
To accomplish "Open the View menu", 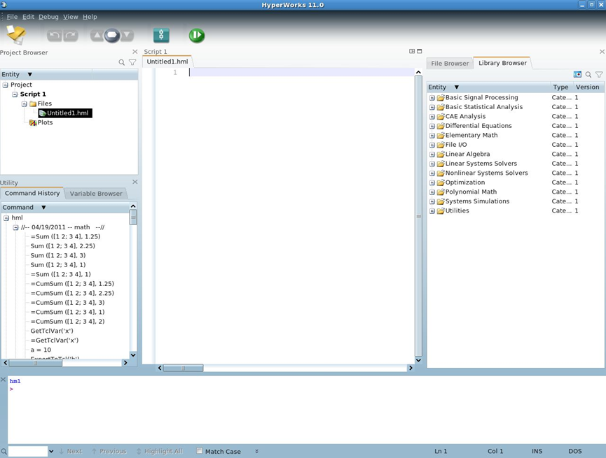I will [x=71, y=17].
